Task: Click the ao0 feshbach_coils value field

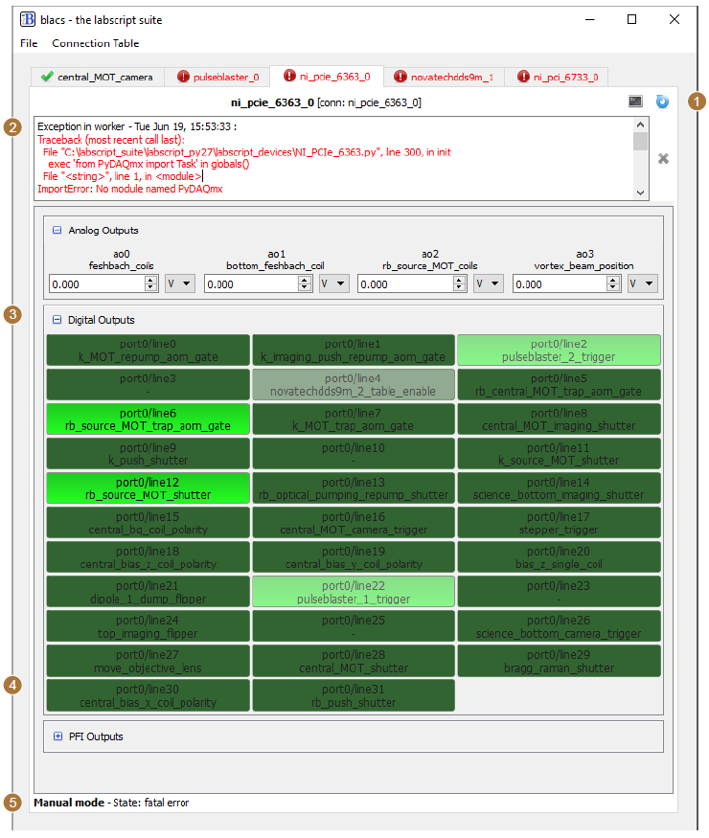Action: 97,283
